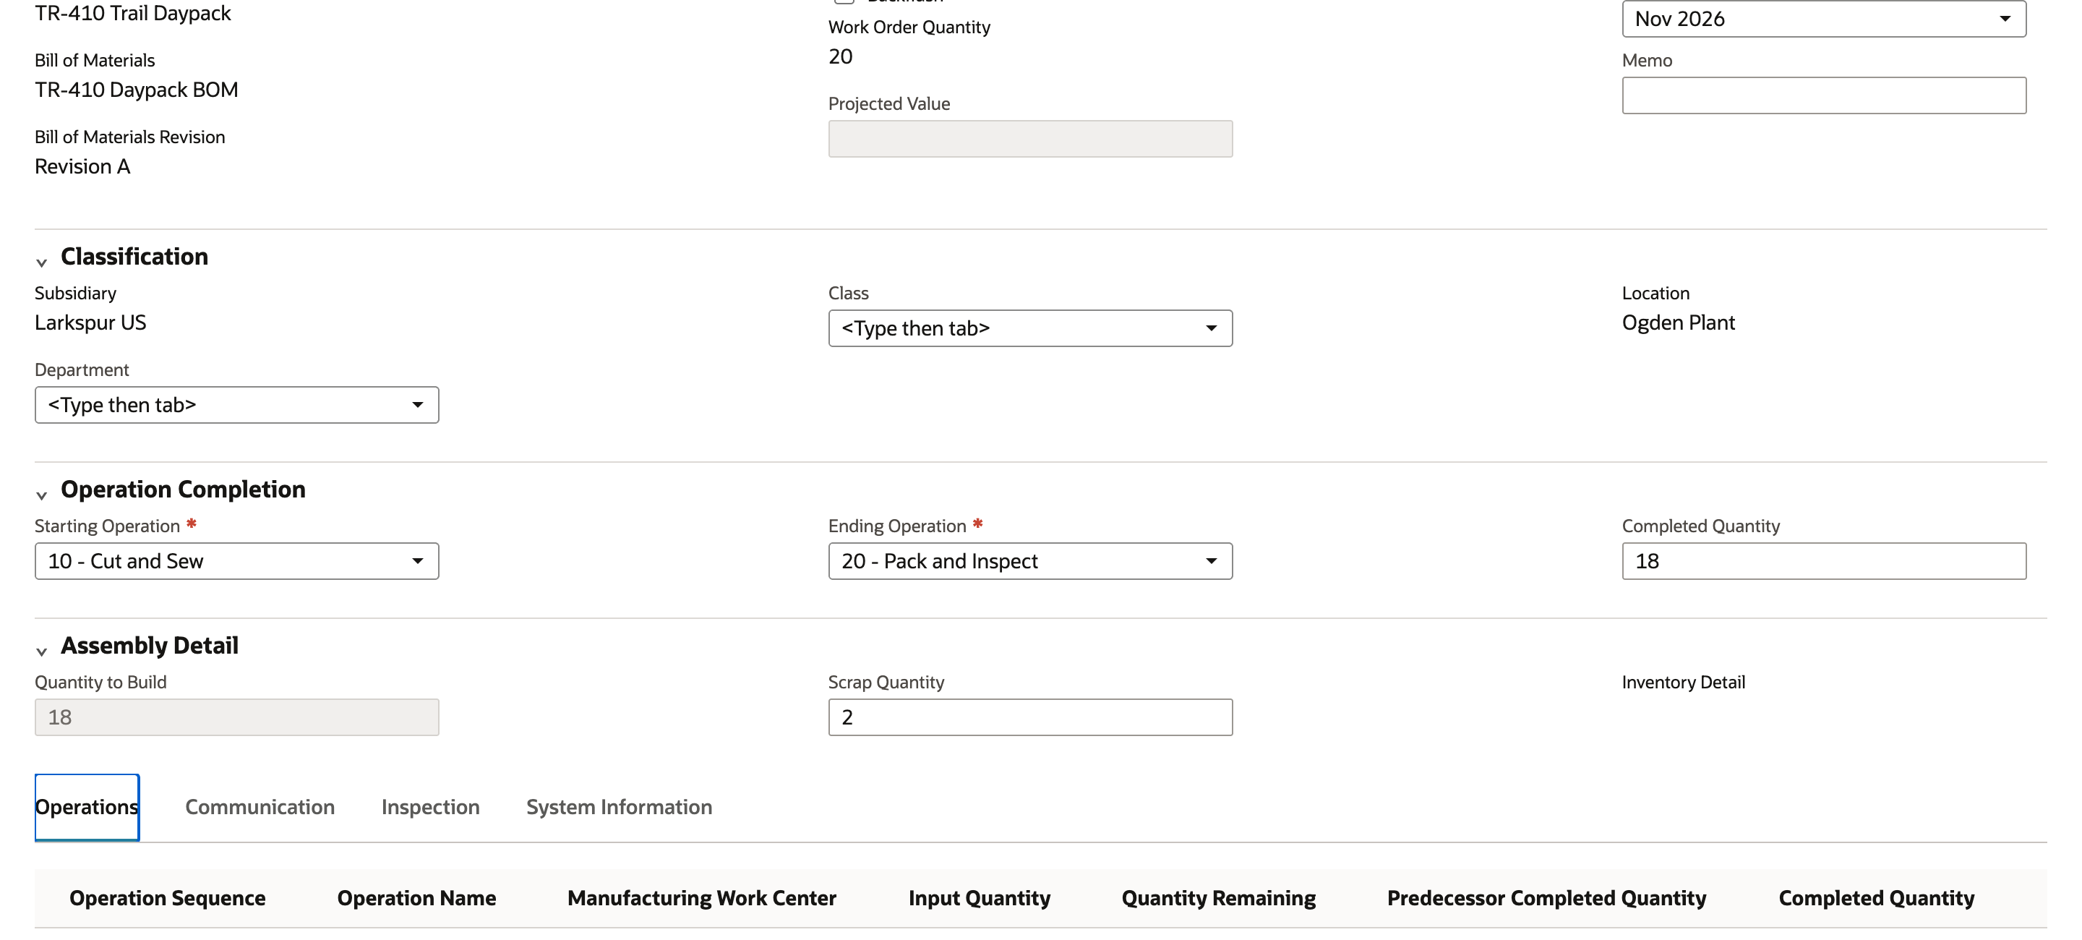Switch to the Operations tab
Screen dimensions: 2082x940
point(87,807)
